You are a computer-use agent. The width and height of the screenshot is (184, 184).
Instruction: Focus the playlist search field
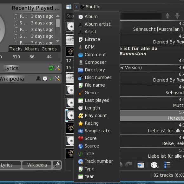click(x=114, y=16)
